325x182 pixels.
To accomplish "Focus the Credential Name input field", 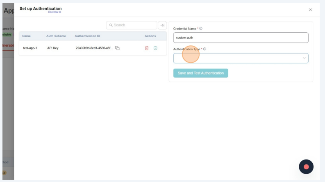I will pos(241,38).
